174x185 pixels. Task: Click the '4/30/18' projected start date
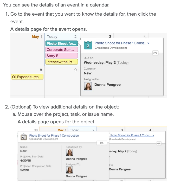(x=25, y=161)
